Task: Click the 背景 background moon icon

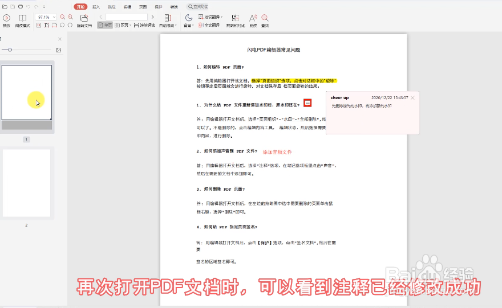Action: pos(189,18)
